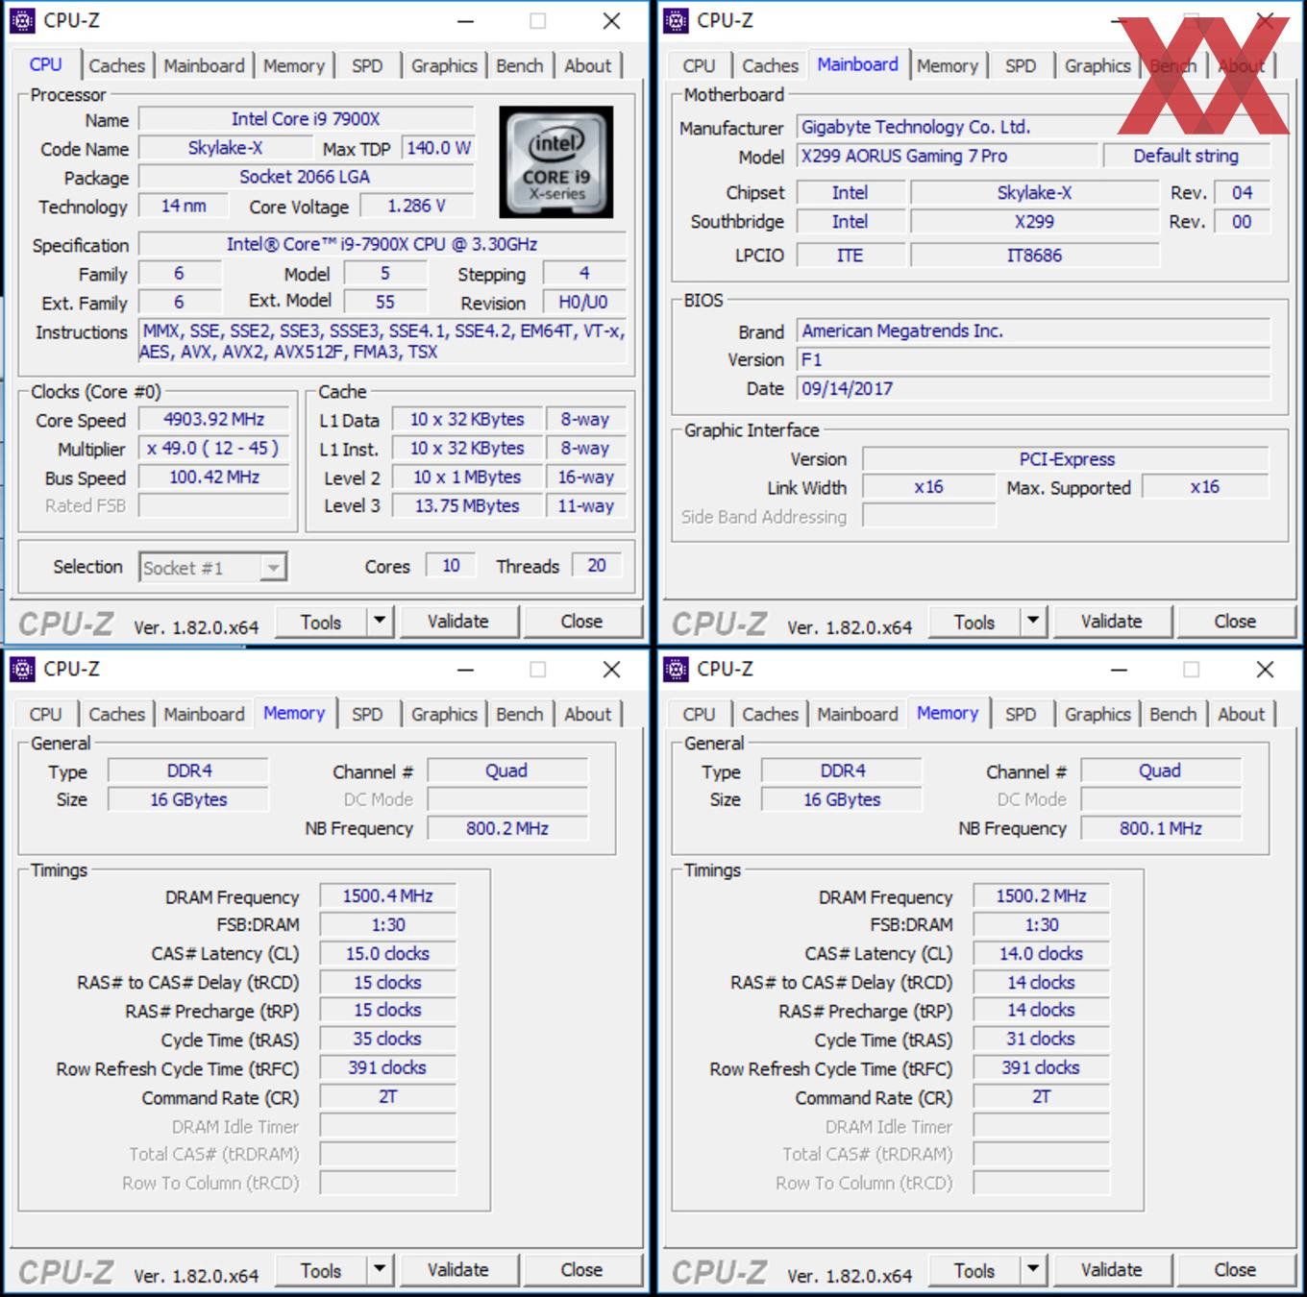The width and height of the screenshot is (1307, 1297).
Task: Click Tools button in Mainboard window
Action: (974, 622)
